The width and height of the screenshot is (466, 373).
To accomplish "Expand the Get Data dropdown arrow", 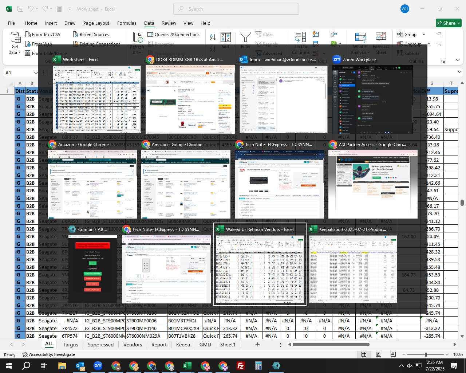I will pos(19,52).
